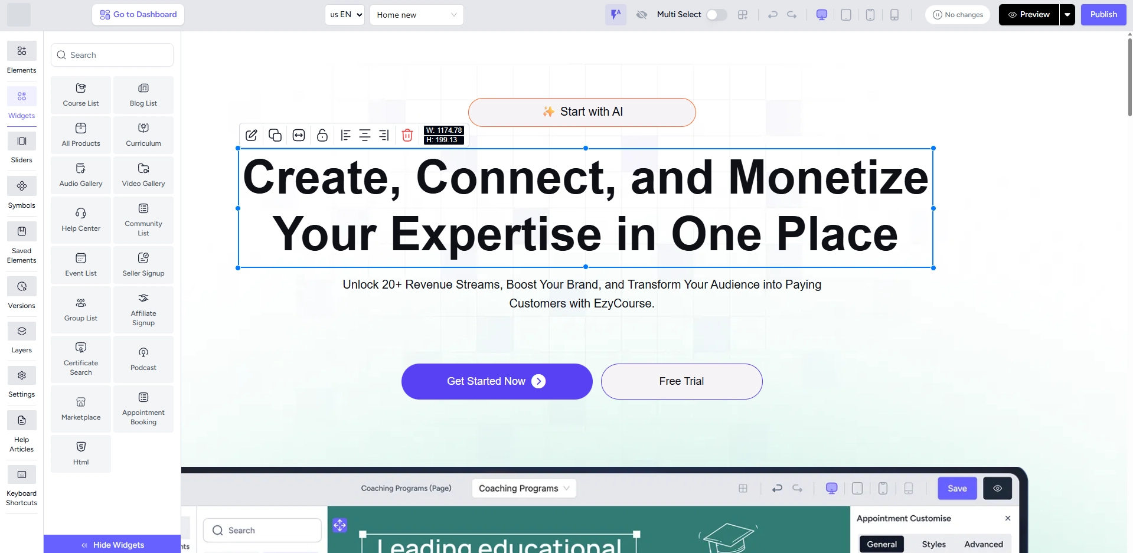The height and width of the screenshot is (553, 1133).
Task: Center-align the selected heading element
Action: (365, 135)
